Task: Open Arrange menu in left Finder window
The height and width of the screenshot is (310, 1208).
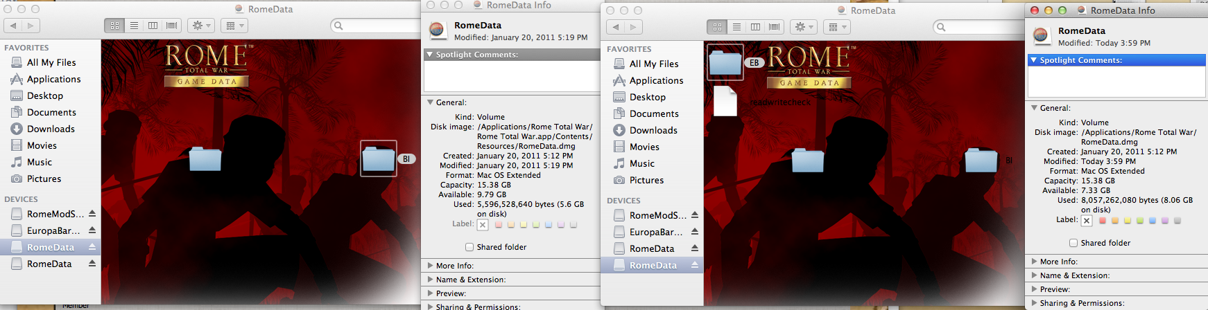Action: point(234,26)
